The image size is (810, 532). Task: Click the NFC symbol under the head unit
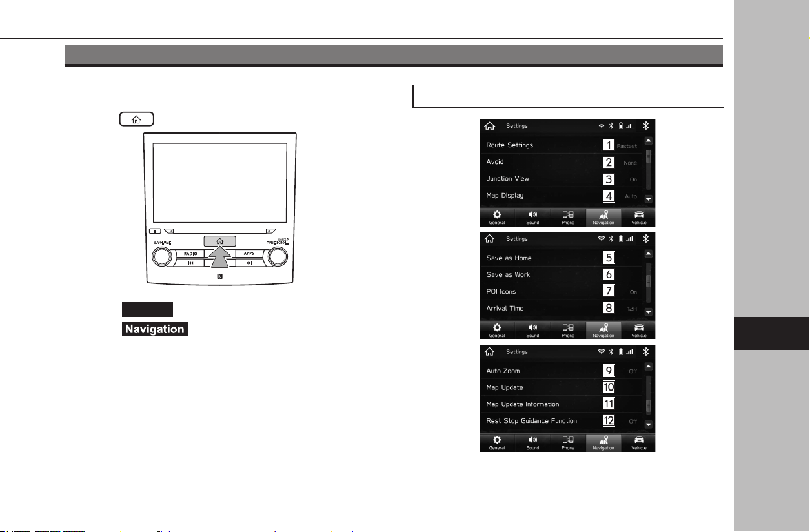pos(219,276)
